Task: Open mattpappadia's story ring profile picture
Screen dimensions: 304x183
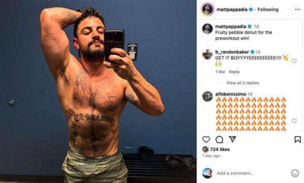Action: click(x=207, y=9)
